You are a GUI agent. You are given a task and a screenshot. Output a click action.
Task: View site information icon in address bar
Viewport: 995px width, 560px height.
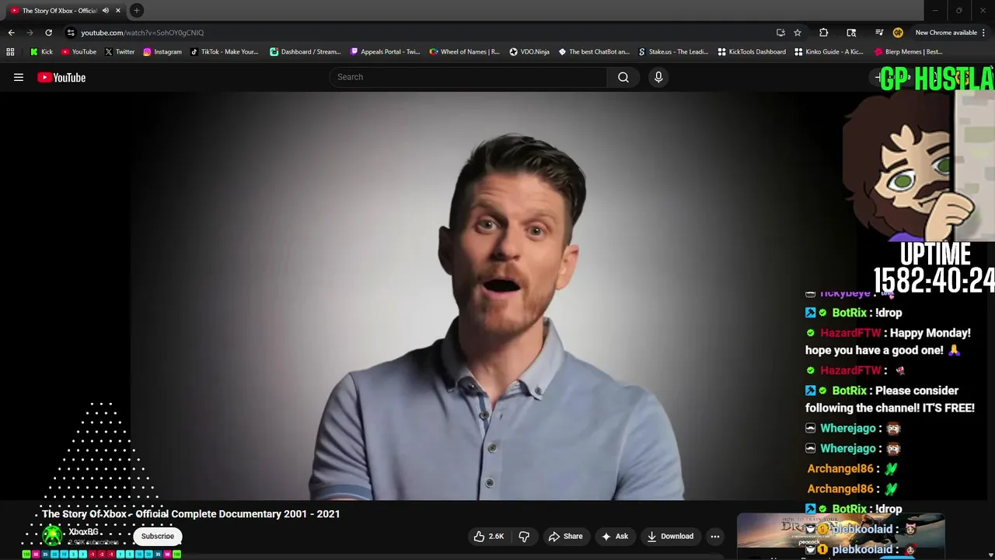pos(71,33)
